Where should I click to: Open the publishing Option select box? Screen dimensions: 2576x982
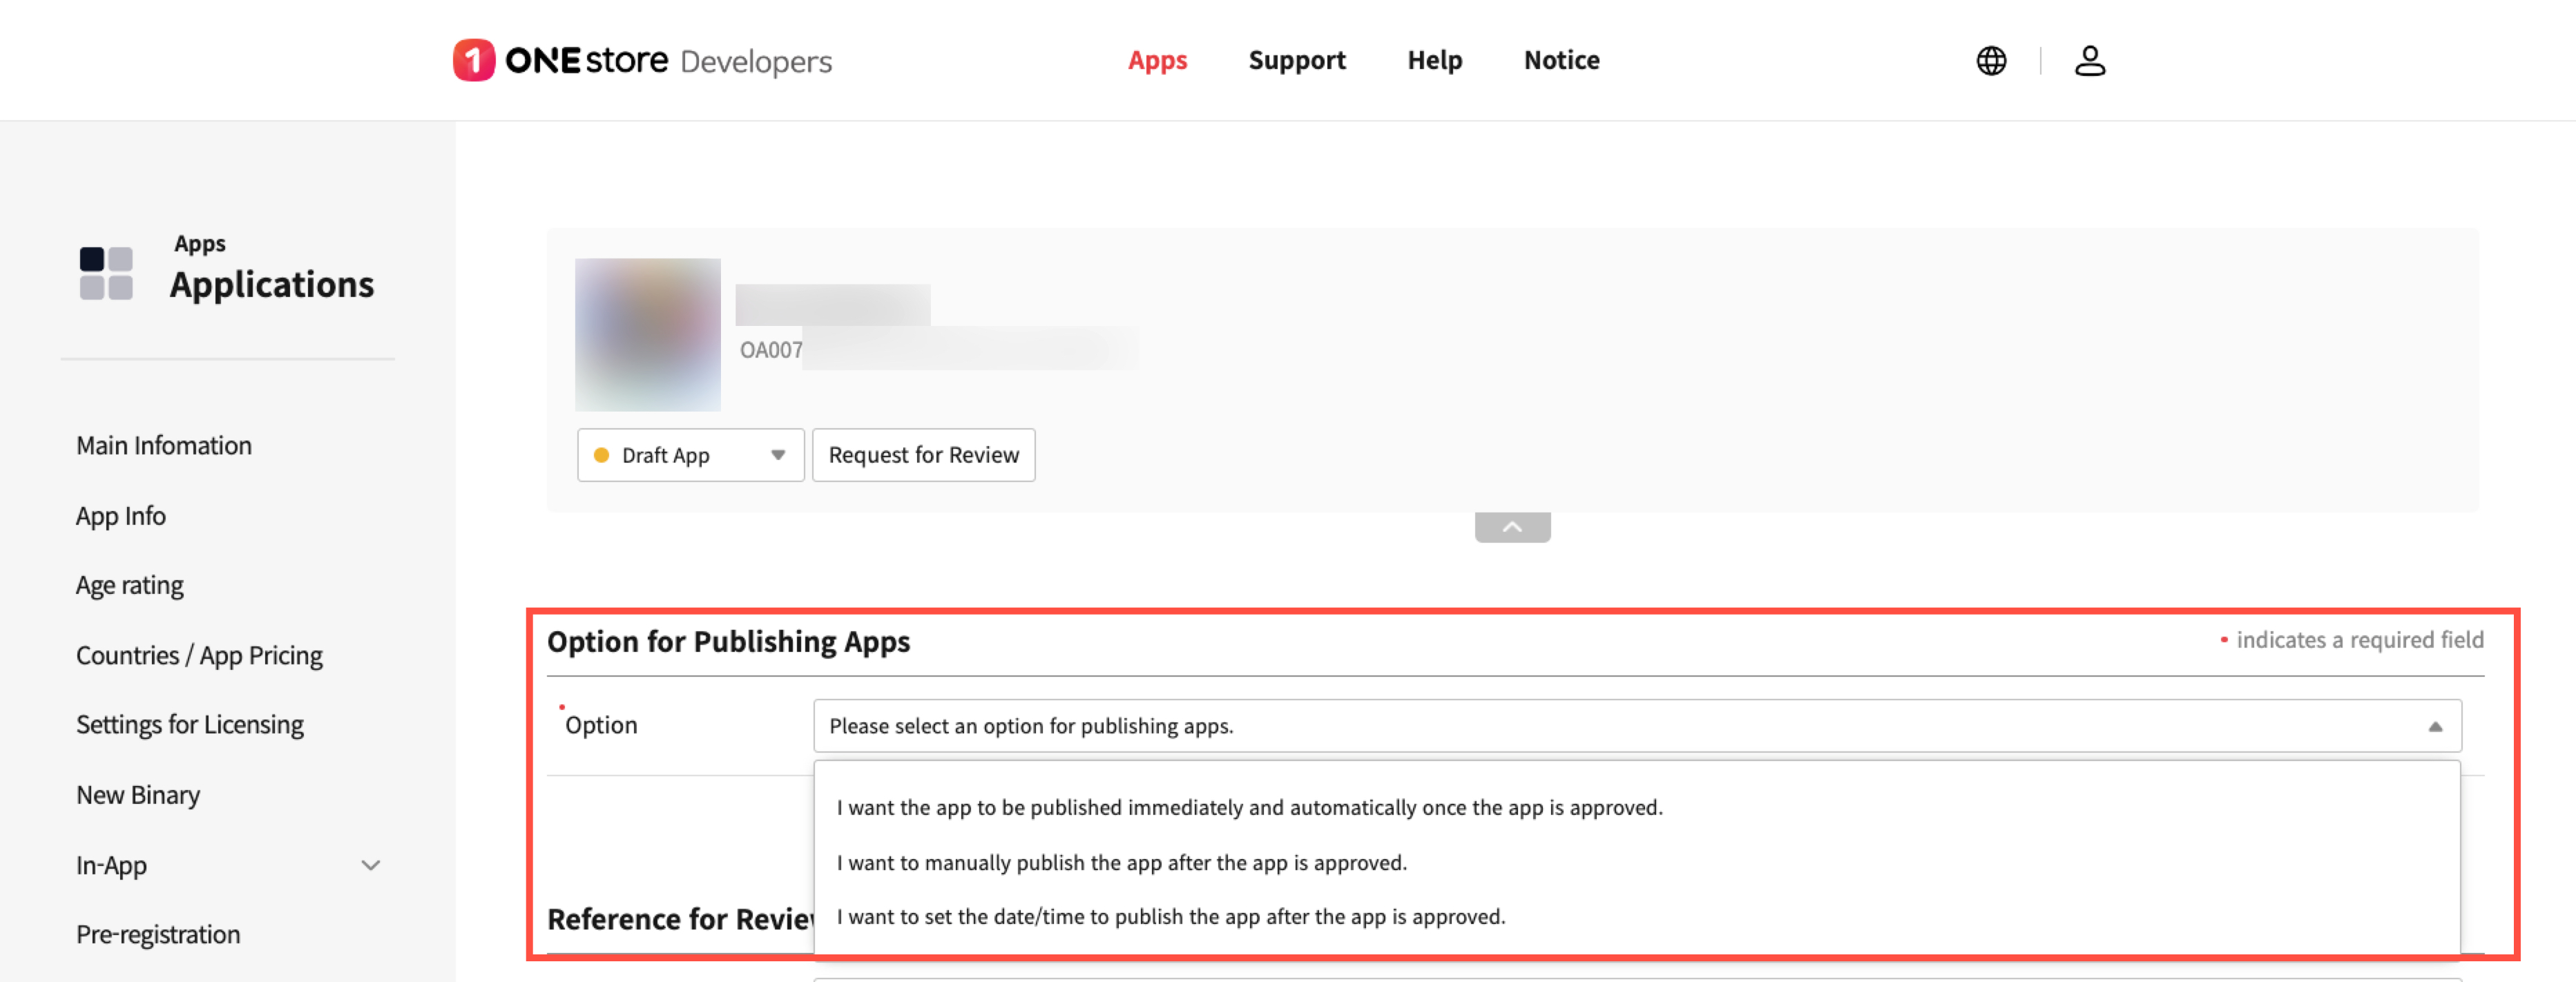1637,726
